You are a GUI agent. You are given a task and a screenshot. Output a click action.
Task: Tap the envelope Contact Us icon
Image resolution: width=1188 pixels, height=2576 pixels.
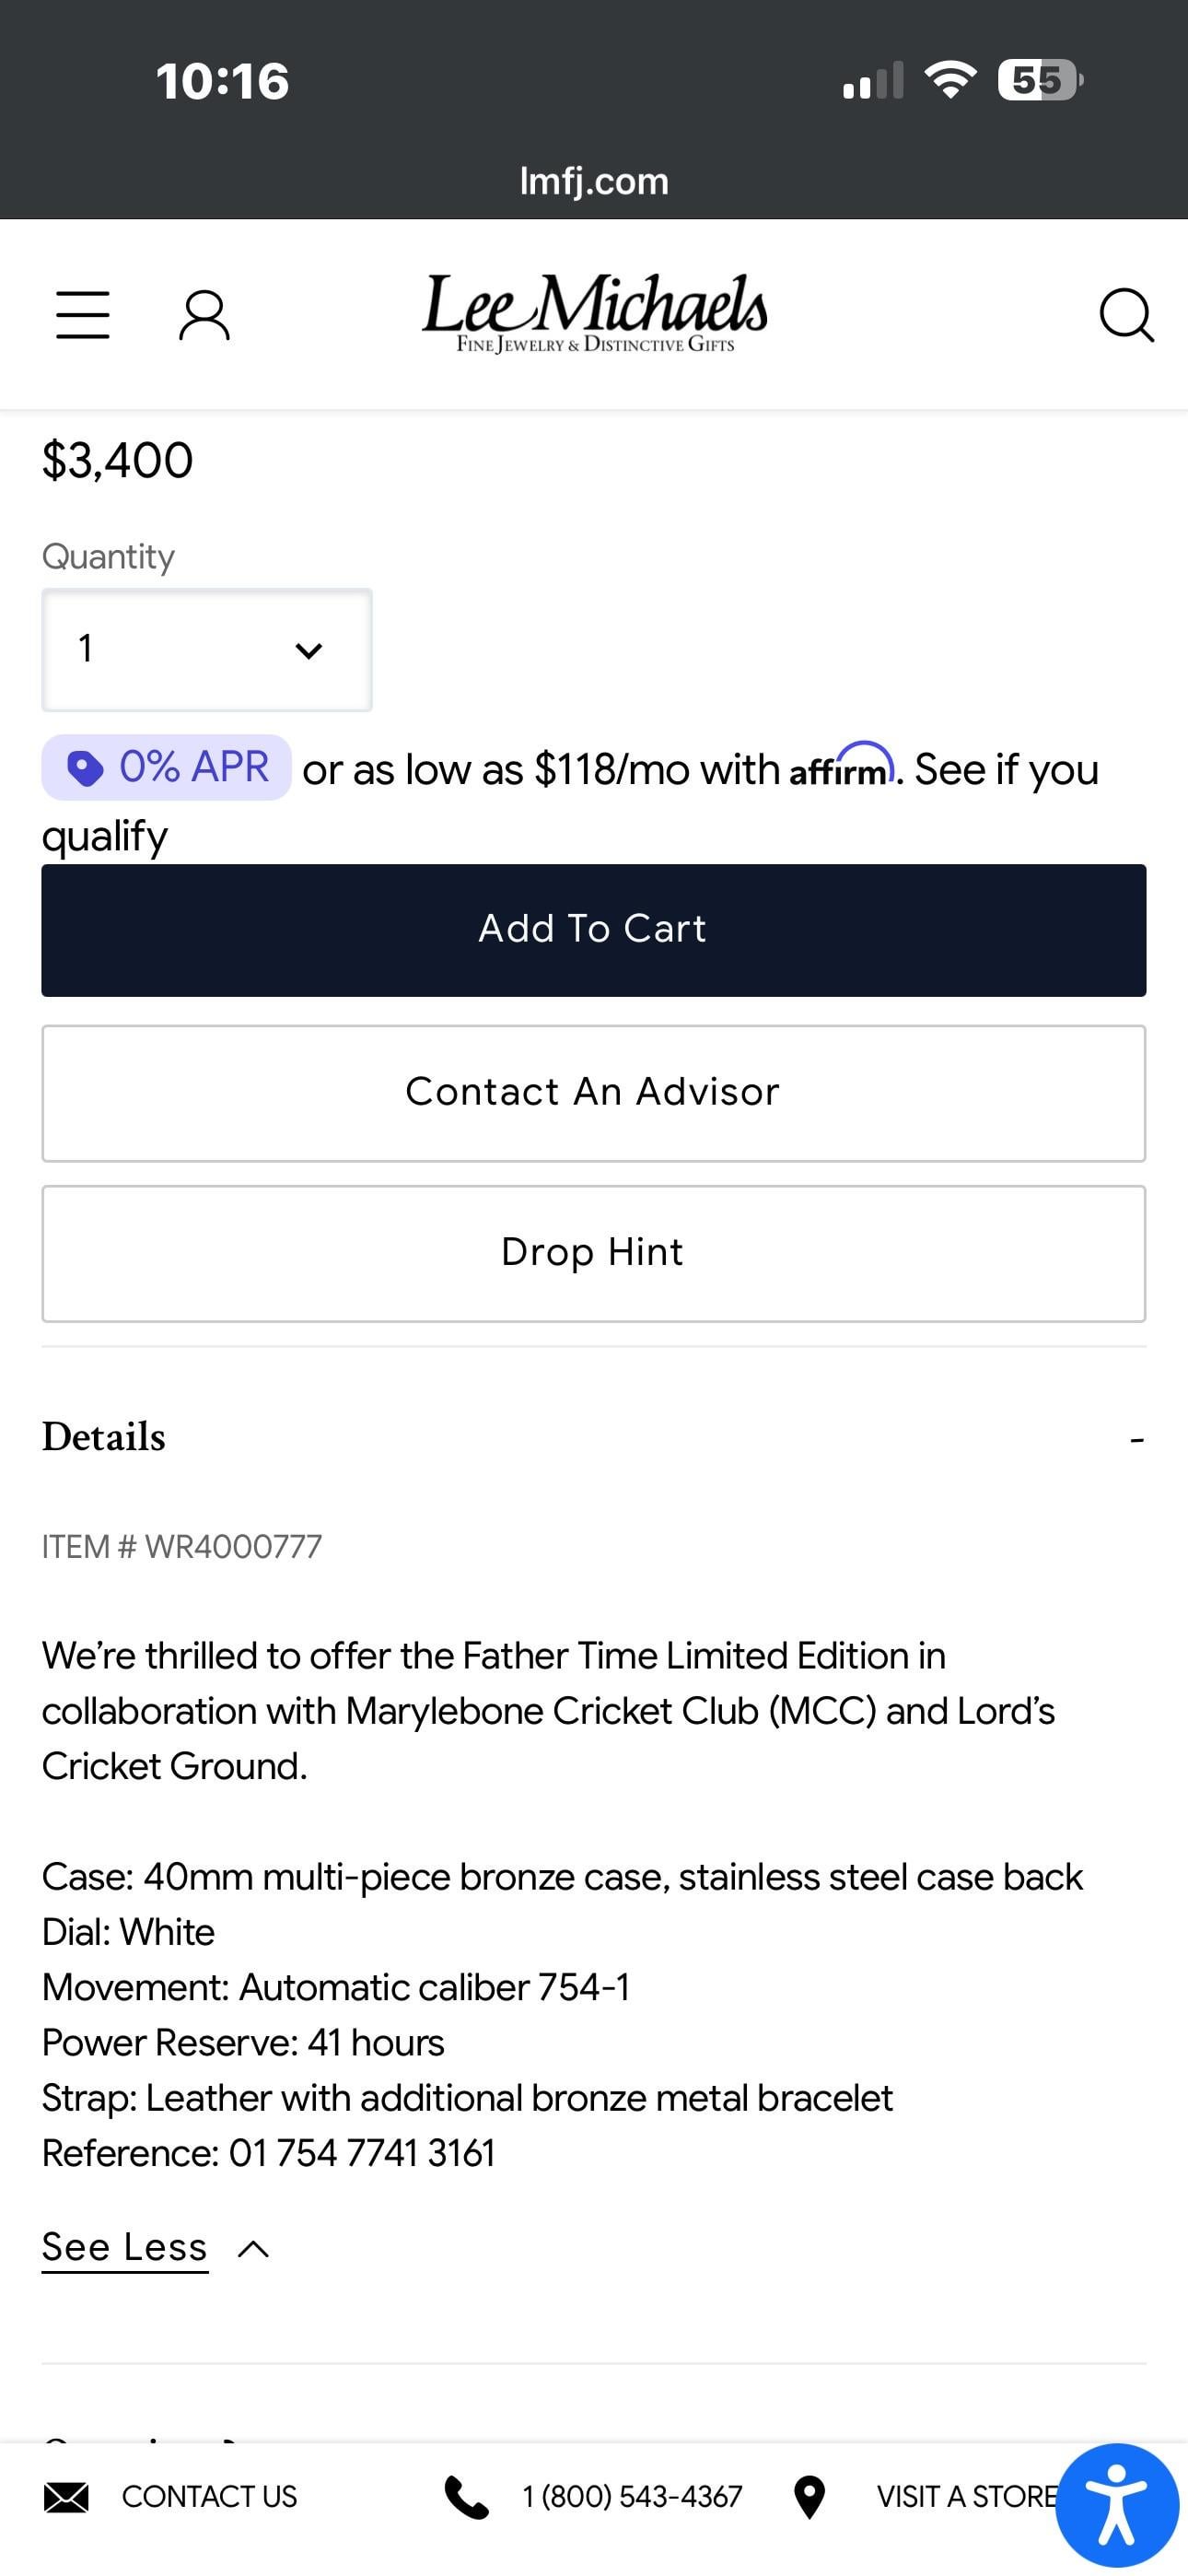click(x=66, y=2497)
